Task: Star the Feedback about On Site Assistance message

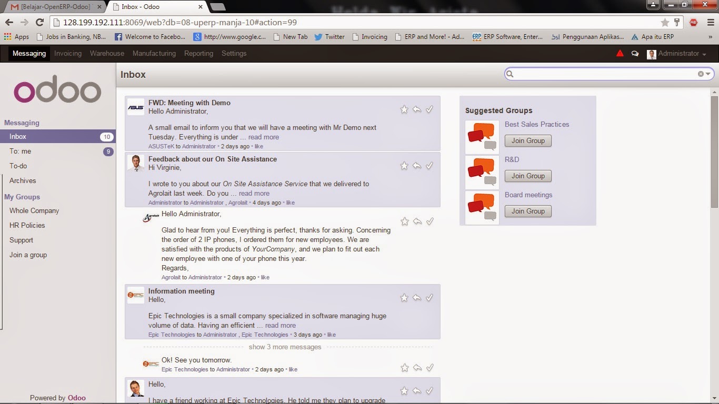Action: click(x=404, y=166)
